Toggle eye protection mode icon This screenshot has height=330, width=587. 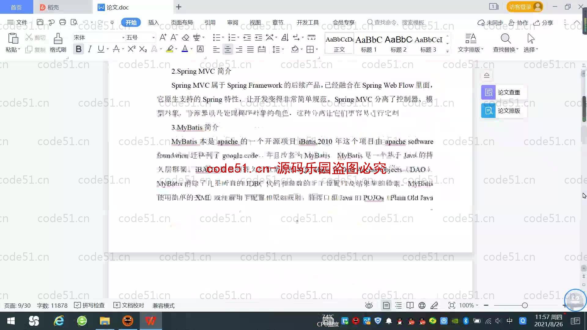pos(369,306)
